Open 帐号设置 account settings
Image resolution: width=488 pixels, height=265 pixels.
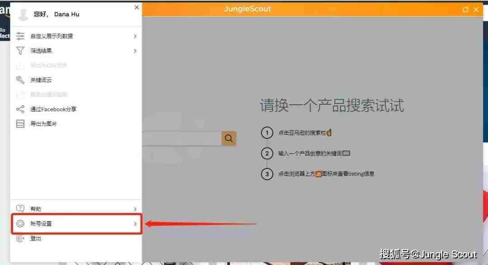tap(76, 223)
